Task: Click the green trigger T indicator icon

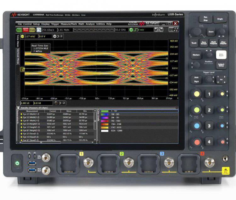Action: 131,30
